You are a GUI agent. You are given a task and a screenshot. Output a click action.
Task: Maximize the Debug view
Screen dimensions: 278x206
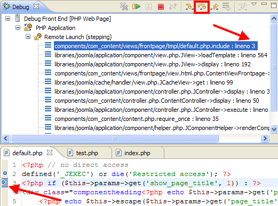pos(274,5)
